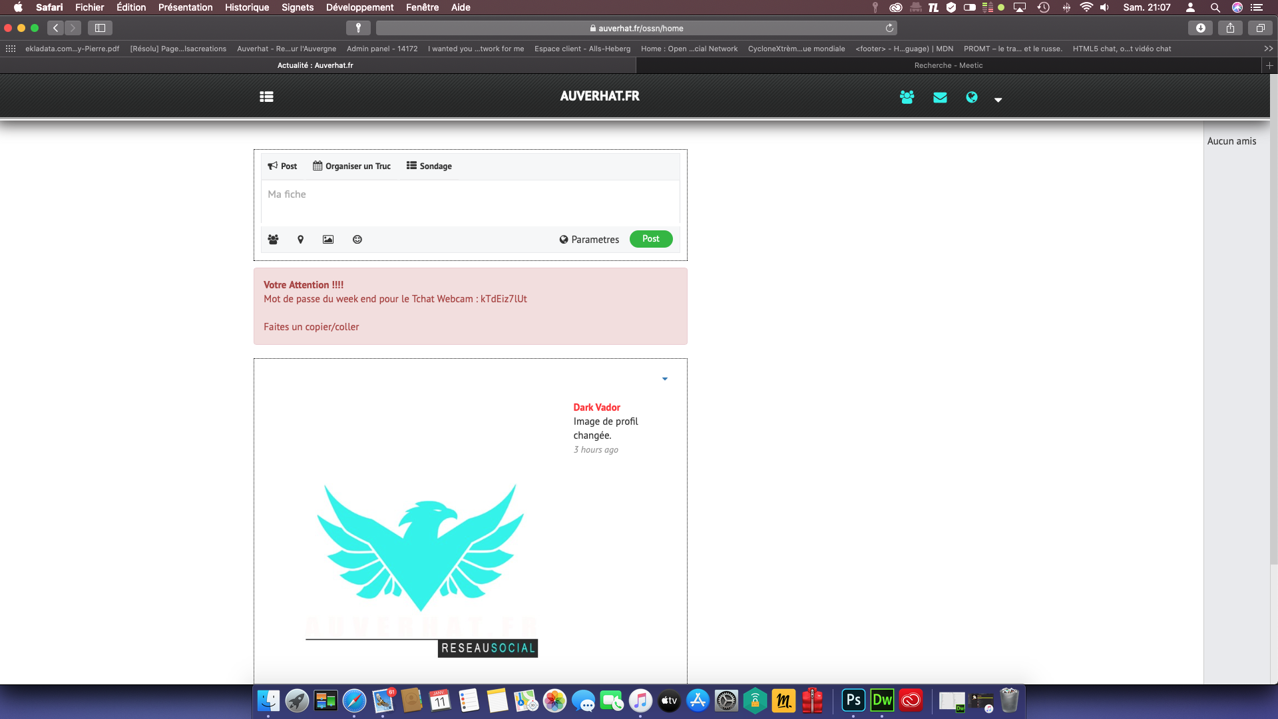This screenshot has width=1278, height=719.
Task: Open the hamburger sidebar menu icon
Action: pos(266,97)
